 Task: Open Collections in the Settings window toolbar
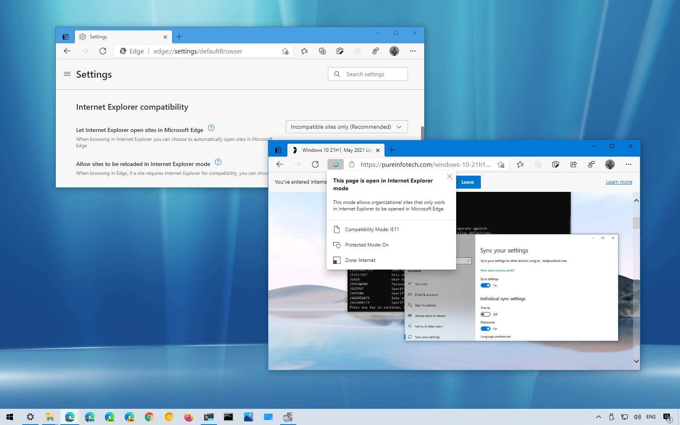(x=322, y=51)
